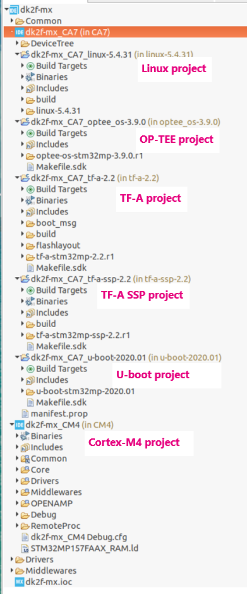Expand the DeviceTree folder
The image size is (247, 594).
point(17,44)
